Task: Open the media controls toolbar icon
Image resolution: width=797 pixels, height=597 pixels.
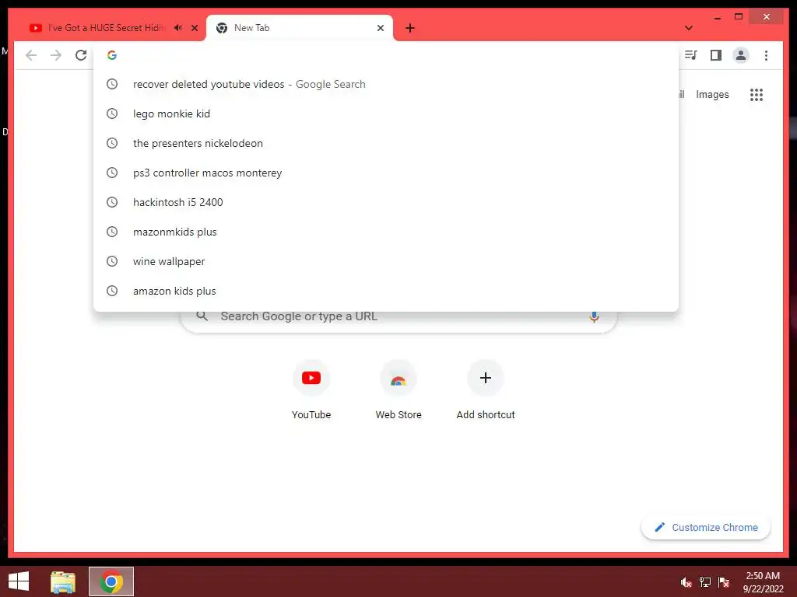Action: point(690,55)
